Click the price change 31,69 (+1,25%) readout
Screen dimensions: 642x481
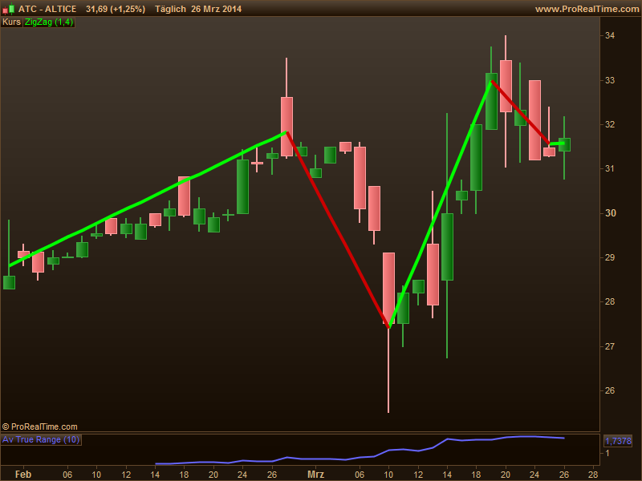(x=116, y=9)
